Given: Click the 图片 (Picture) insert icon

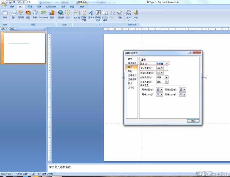Looking at the screenshot, I should tap(14, 14).
